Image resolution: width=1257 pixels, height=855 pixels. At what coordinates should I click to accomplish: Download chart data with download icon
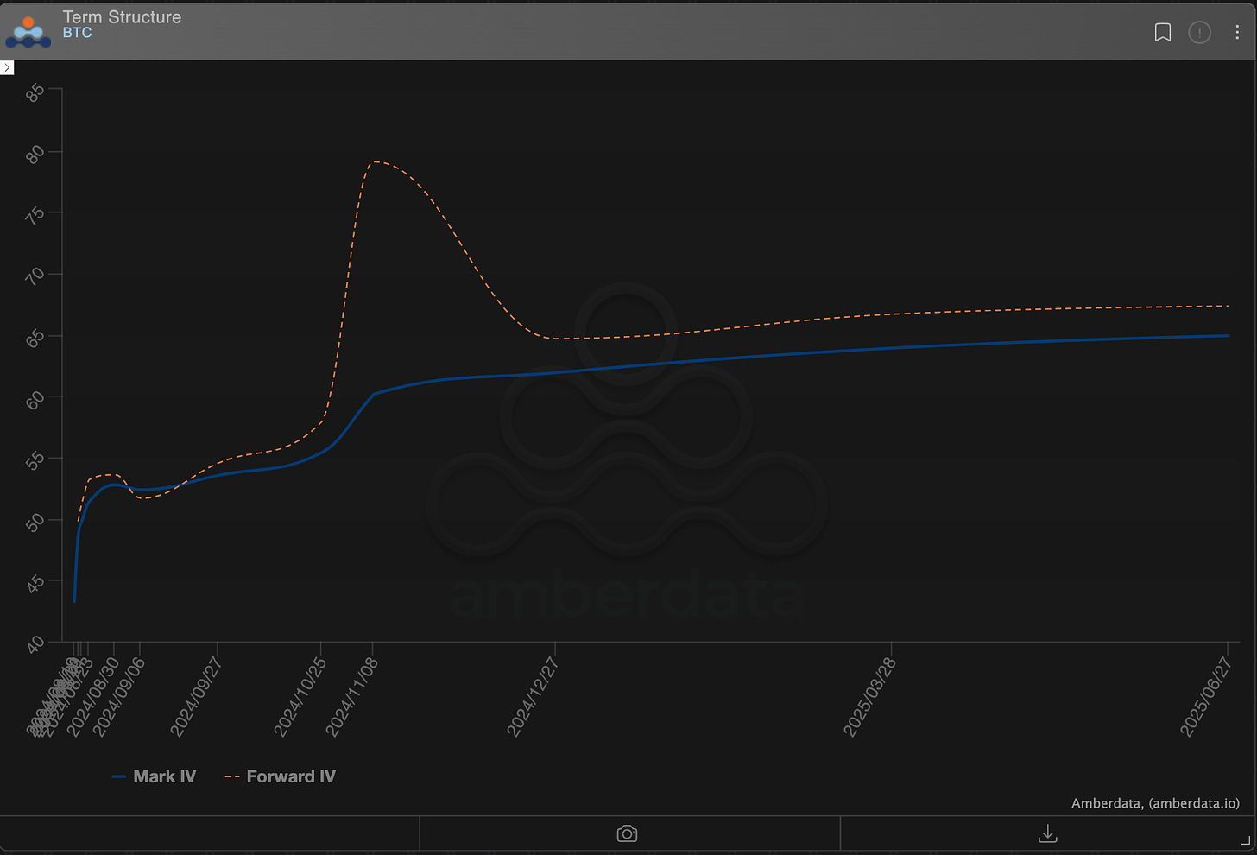[x=1047, y=833]
